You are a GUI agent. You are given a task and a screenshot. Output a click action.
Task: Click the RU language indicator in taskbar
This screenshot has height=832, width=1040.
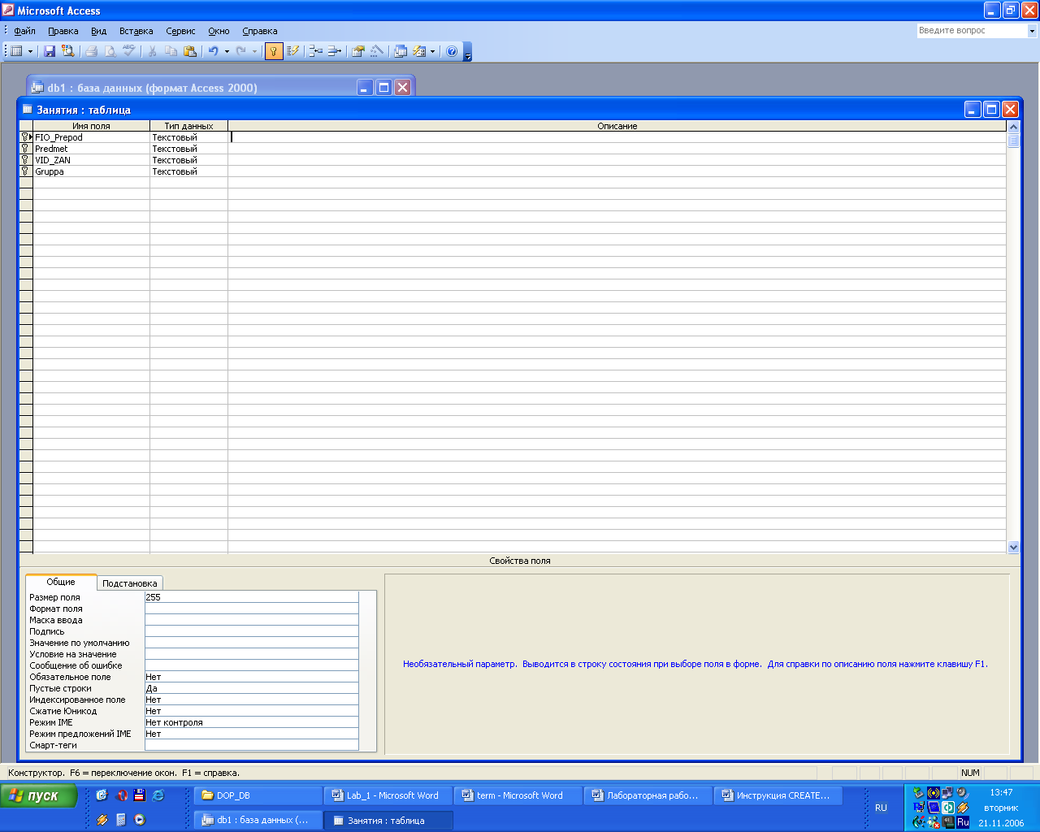(881, 808)
